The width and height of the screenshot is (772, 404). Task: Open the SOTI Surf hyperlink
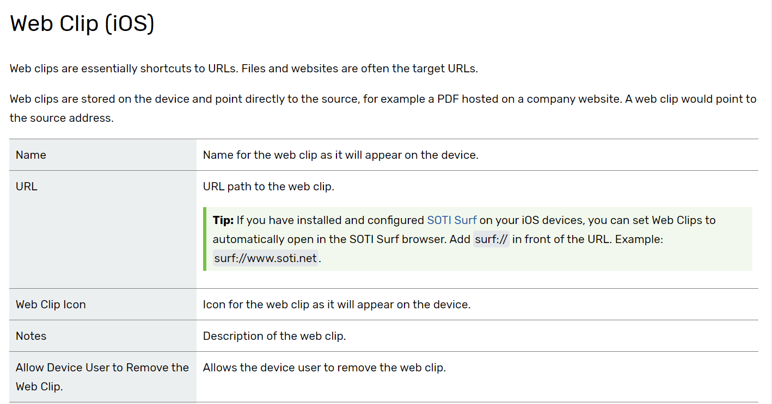tap(451, 220)
